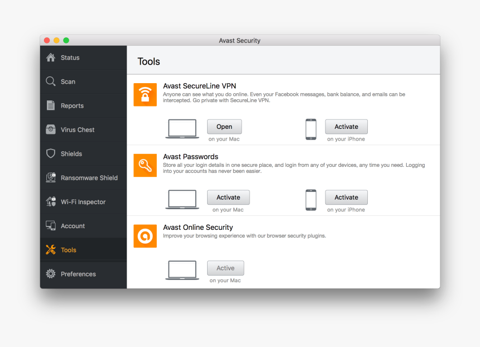Click the Avast SecureLine VPN title

point(199,86)
